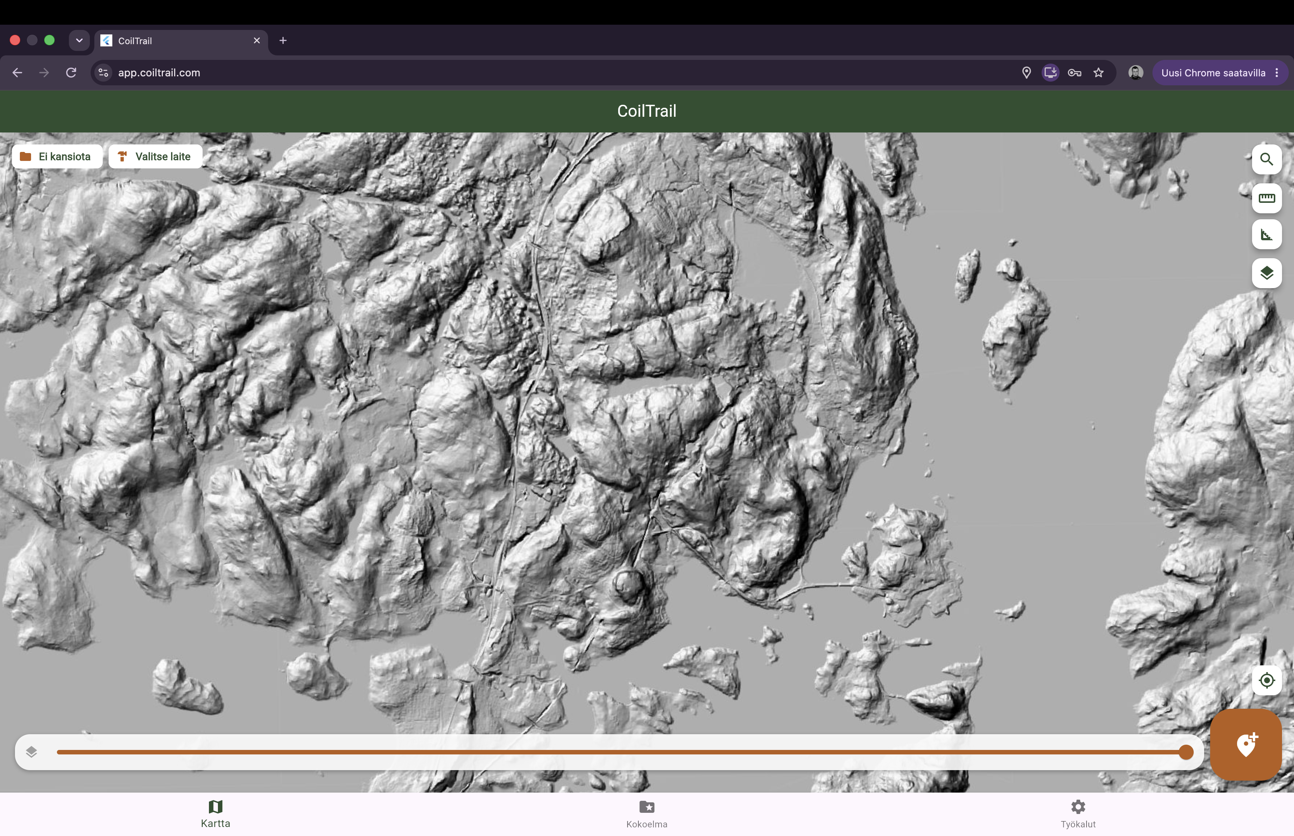Open site location permission icon
Image resolution: width=1294 pixels, height=836 pixels.
[x=1026, y=73]
